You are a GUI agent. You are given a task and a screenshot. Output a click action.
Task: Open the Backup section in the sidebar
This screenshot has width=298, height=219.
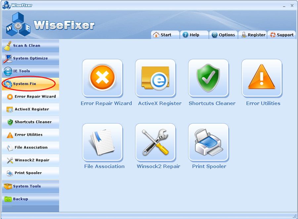31,199
